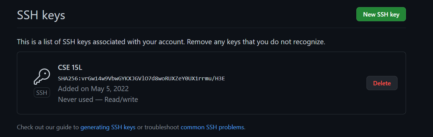
Task: Click the H3E ending of the fingerprint
Action: pyautogui.click(x=220, y=79)
